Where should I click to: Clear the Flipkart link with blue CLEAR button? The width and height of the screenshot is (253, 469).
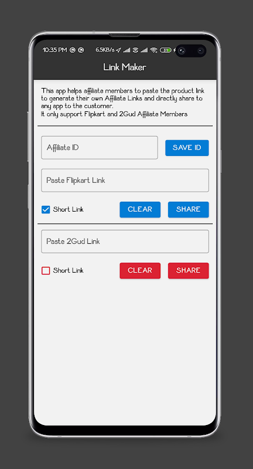pyautogui.click(x=140, y=209)
